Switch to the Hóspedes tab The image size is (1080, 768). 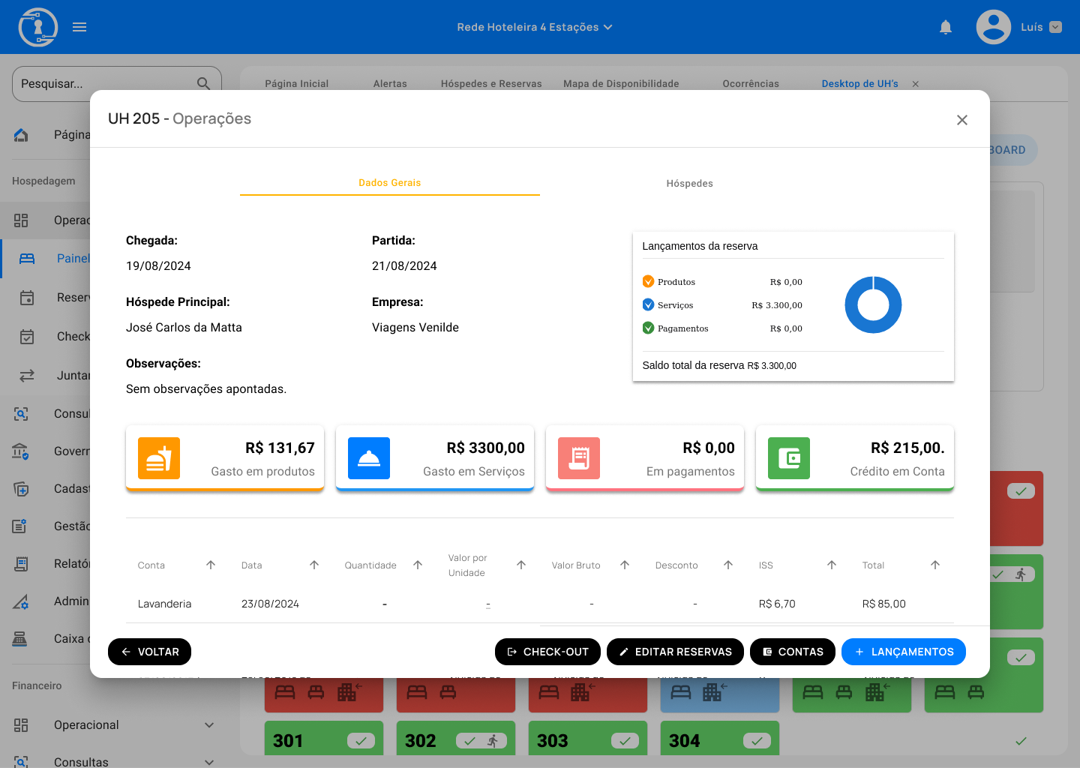coord(689,184)
